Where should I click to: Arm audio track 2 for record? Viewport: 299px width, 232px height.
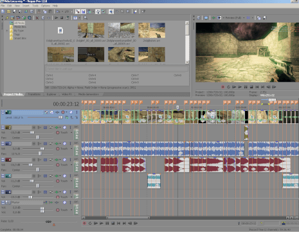pos(34,128)
